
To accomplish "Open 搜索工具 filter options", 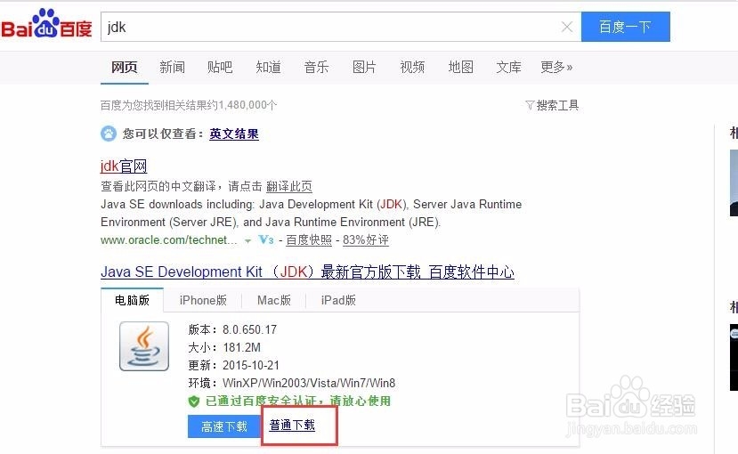I will [552, 105].
